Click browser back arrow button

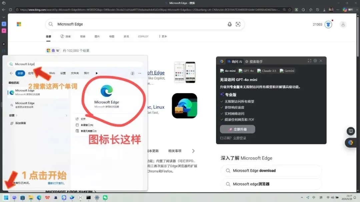(x=4, y=10)
